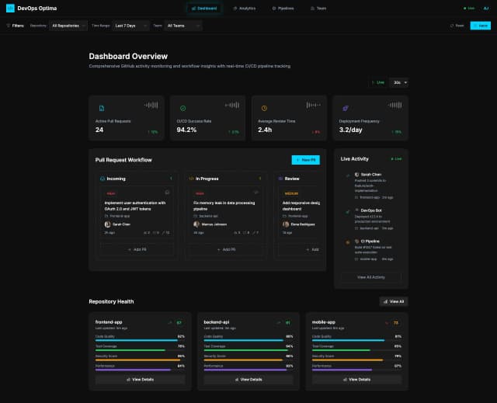This screenshot has width=497, height=403.
Task: Switch to the Analytics tab
Action: click(x=245, y=8)
